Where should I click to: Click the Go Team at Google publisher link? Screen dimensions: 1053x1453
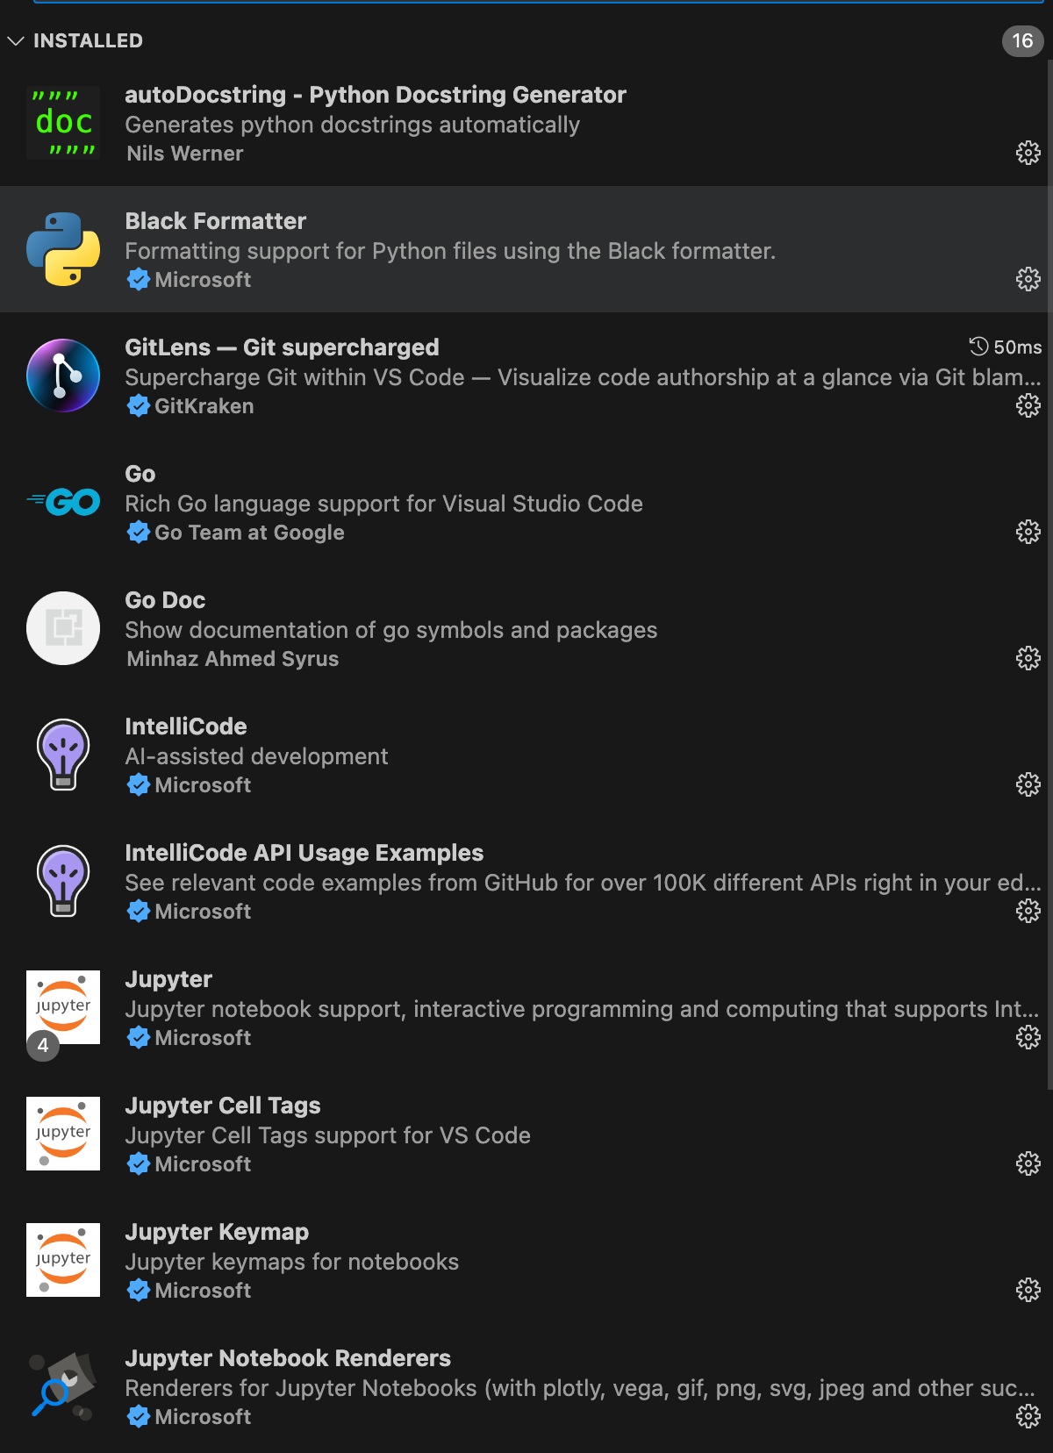click(x=249, y=532)
